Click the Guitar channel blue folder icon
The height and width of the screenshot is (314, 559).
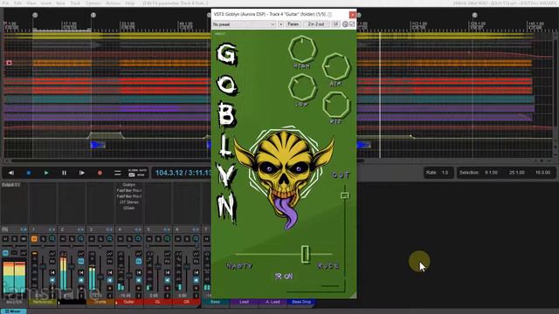[x=138, y=262]
